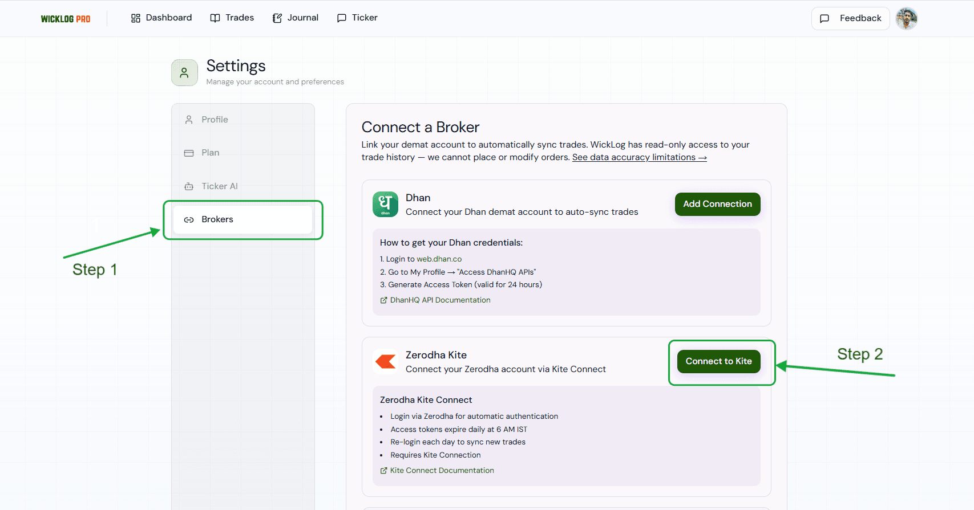Open Kite Connect Documentation link
Screen dimensions: 974x510
pyautogui.click(x=437, y=470)
